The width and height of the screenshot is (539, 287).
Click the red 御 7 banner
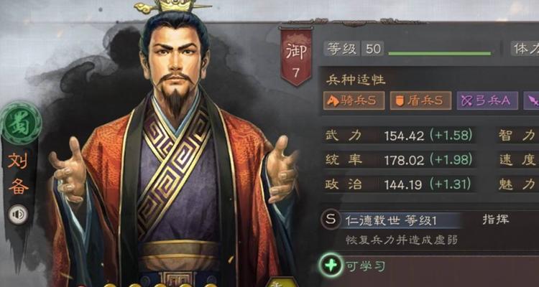(x=296, y=56)
